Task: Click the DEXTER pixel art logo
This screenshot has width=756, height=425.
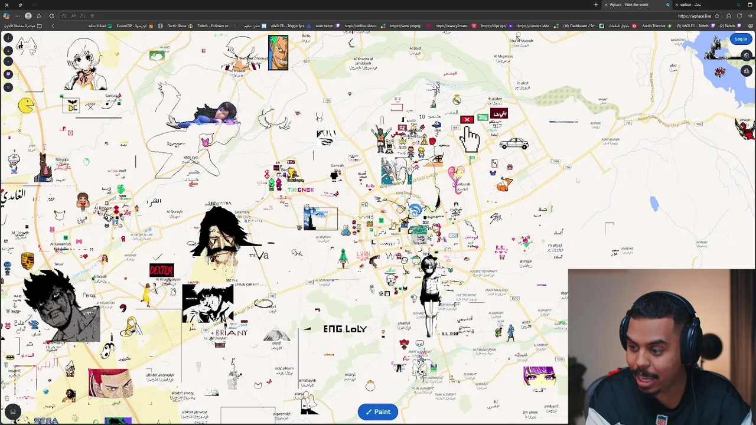Action: (161, 270)
